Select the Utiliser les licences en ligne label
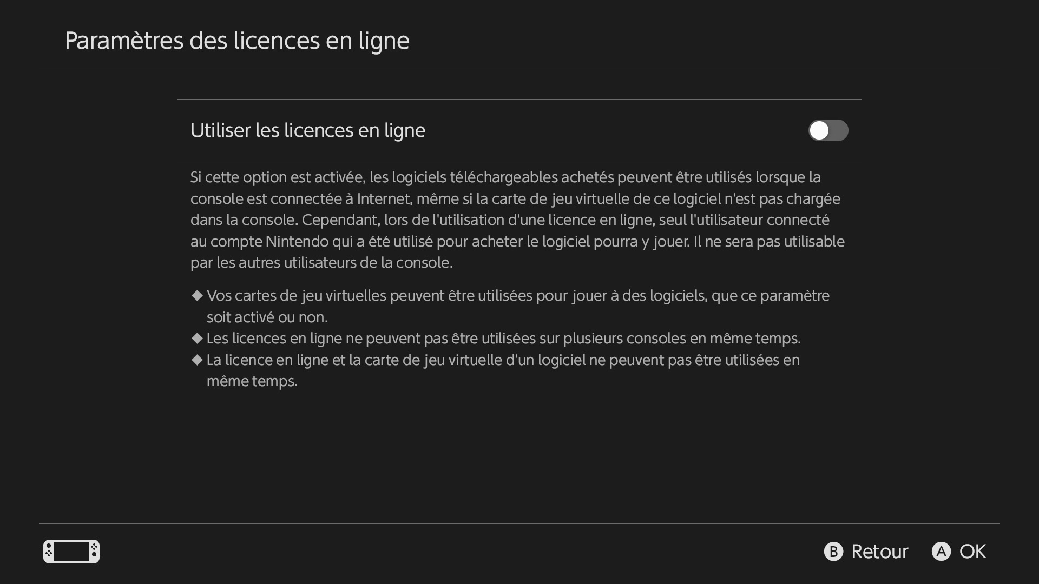The height and width of the screenshot is (584, 1039). tap(307, 130)
